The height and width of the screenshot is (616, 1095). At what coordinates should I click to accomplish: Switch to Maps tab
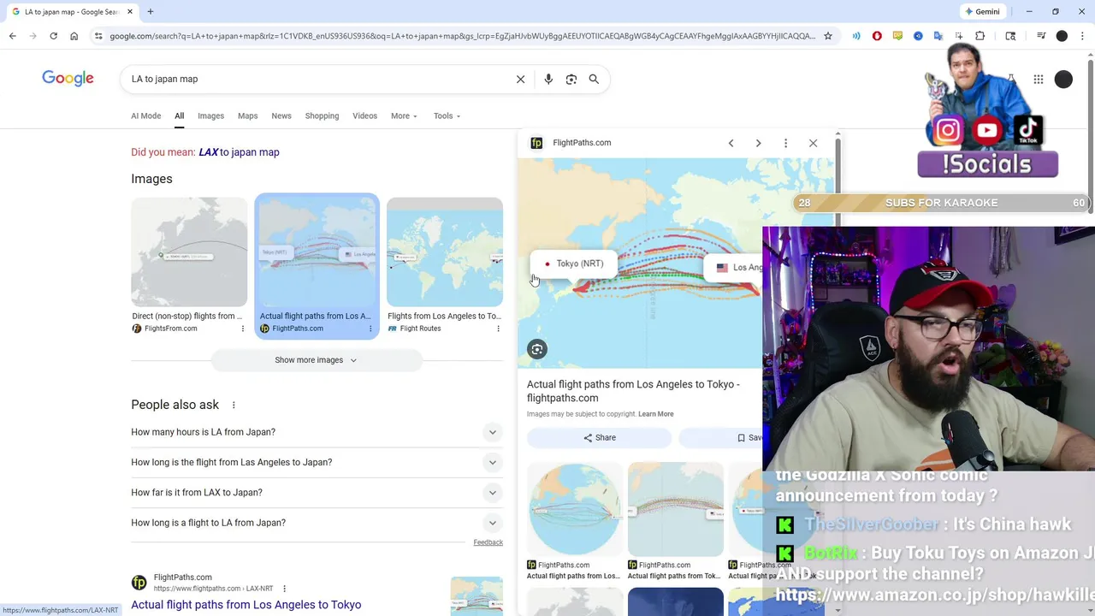click(247, 115)
